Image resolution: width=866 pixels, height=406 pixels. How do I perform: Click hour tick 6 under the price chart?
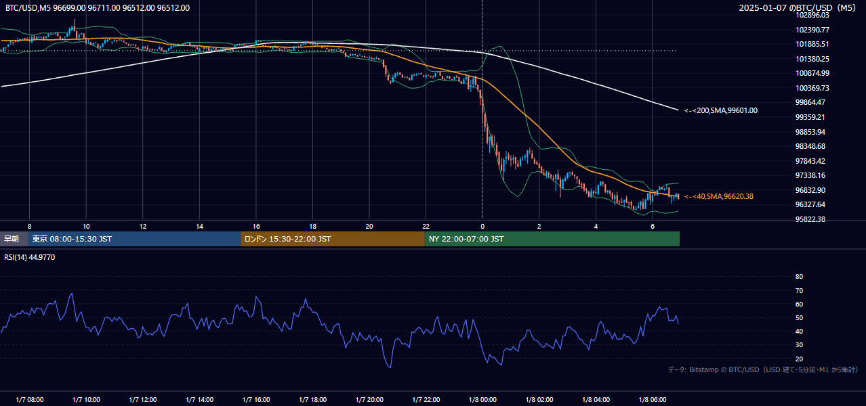pyautogui.click(x=652, y=226)
